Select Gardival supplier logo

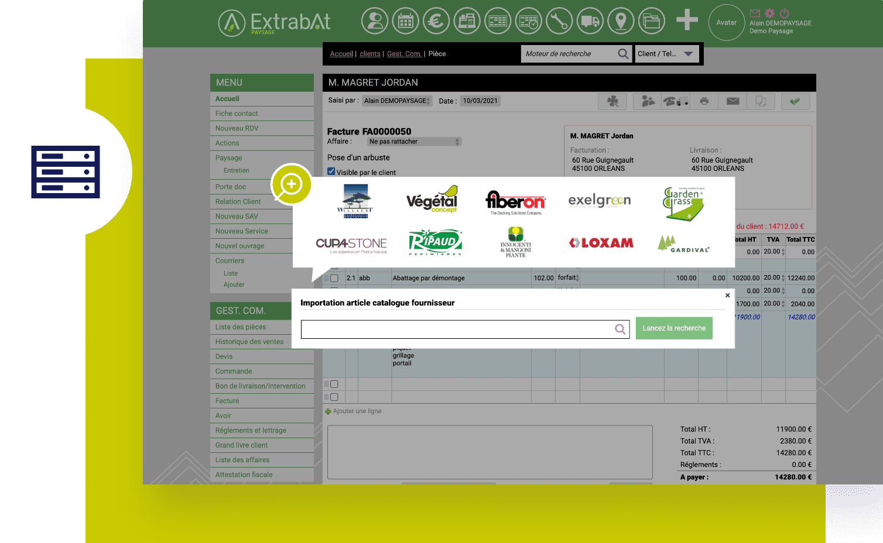pos(683,244)
